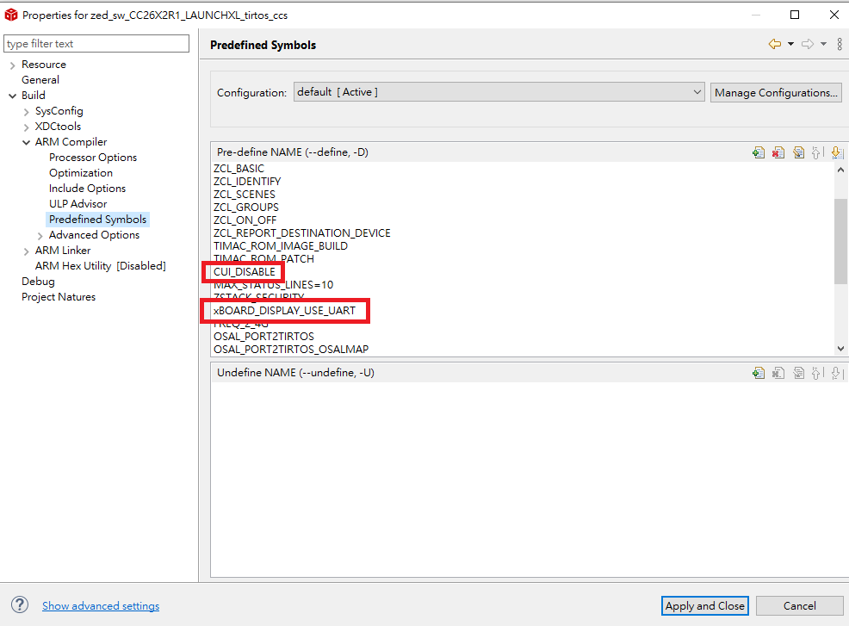
Task: Expand the Resource tree node
Action: click(12, 65)
